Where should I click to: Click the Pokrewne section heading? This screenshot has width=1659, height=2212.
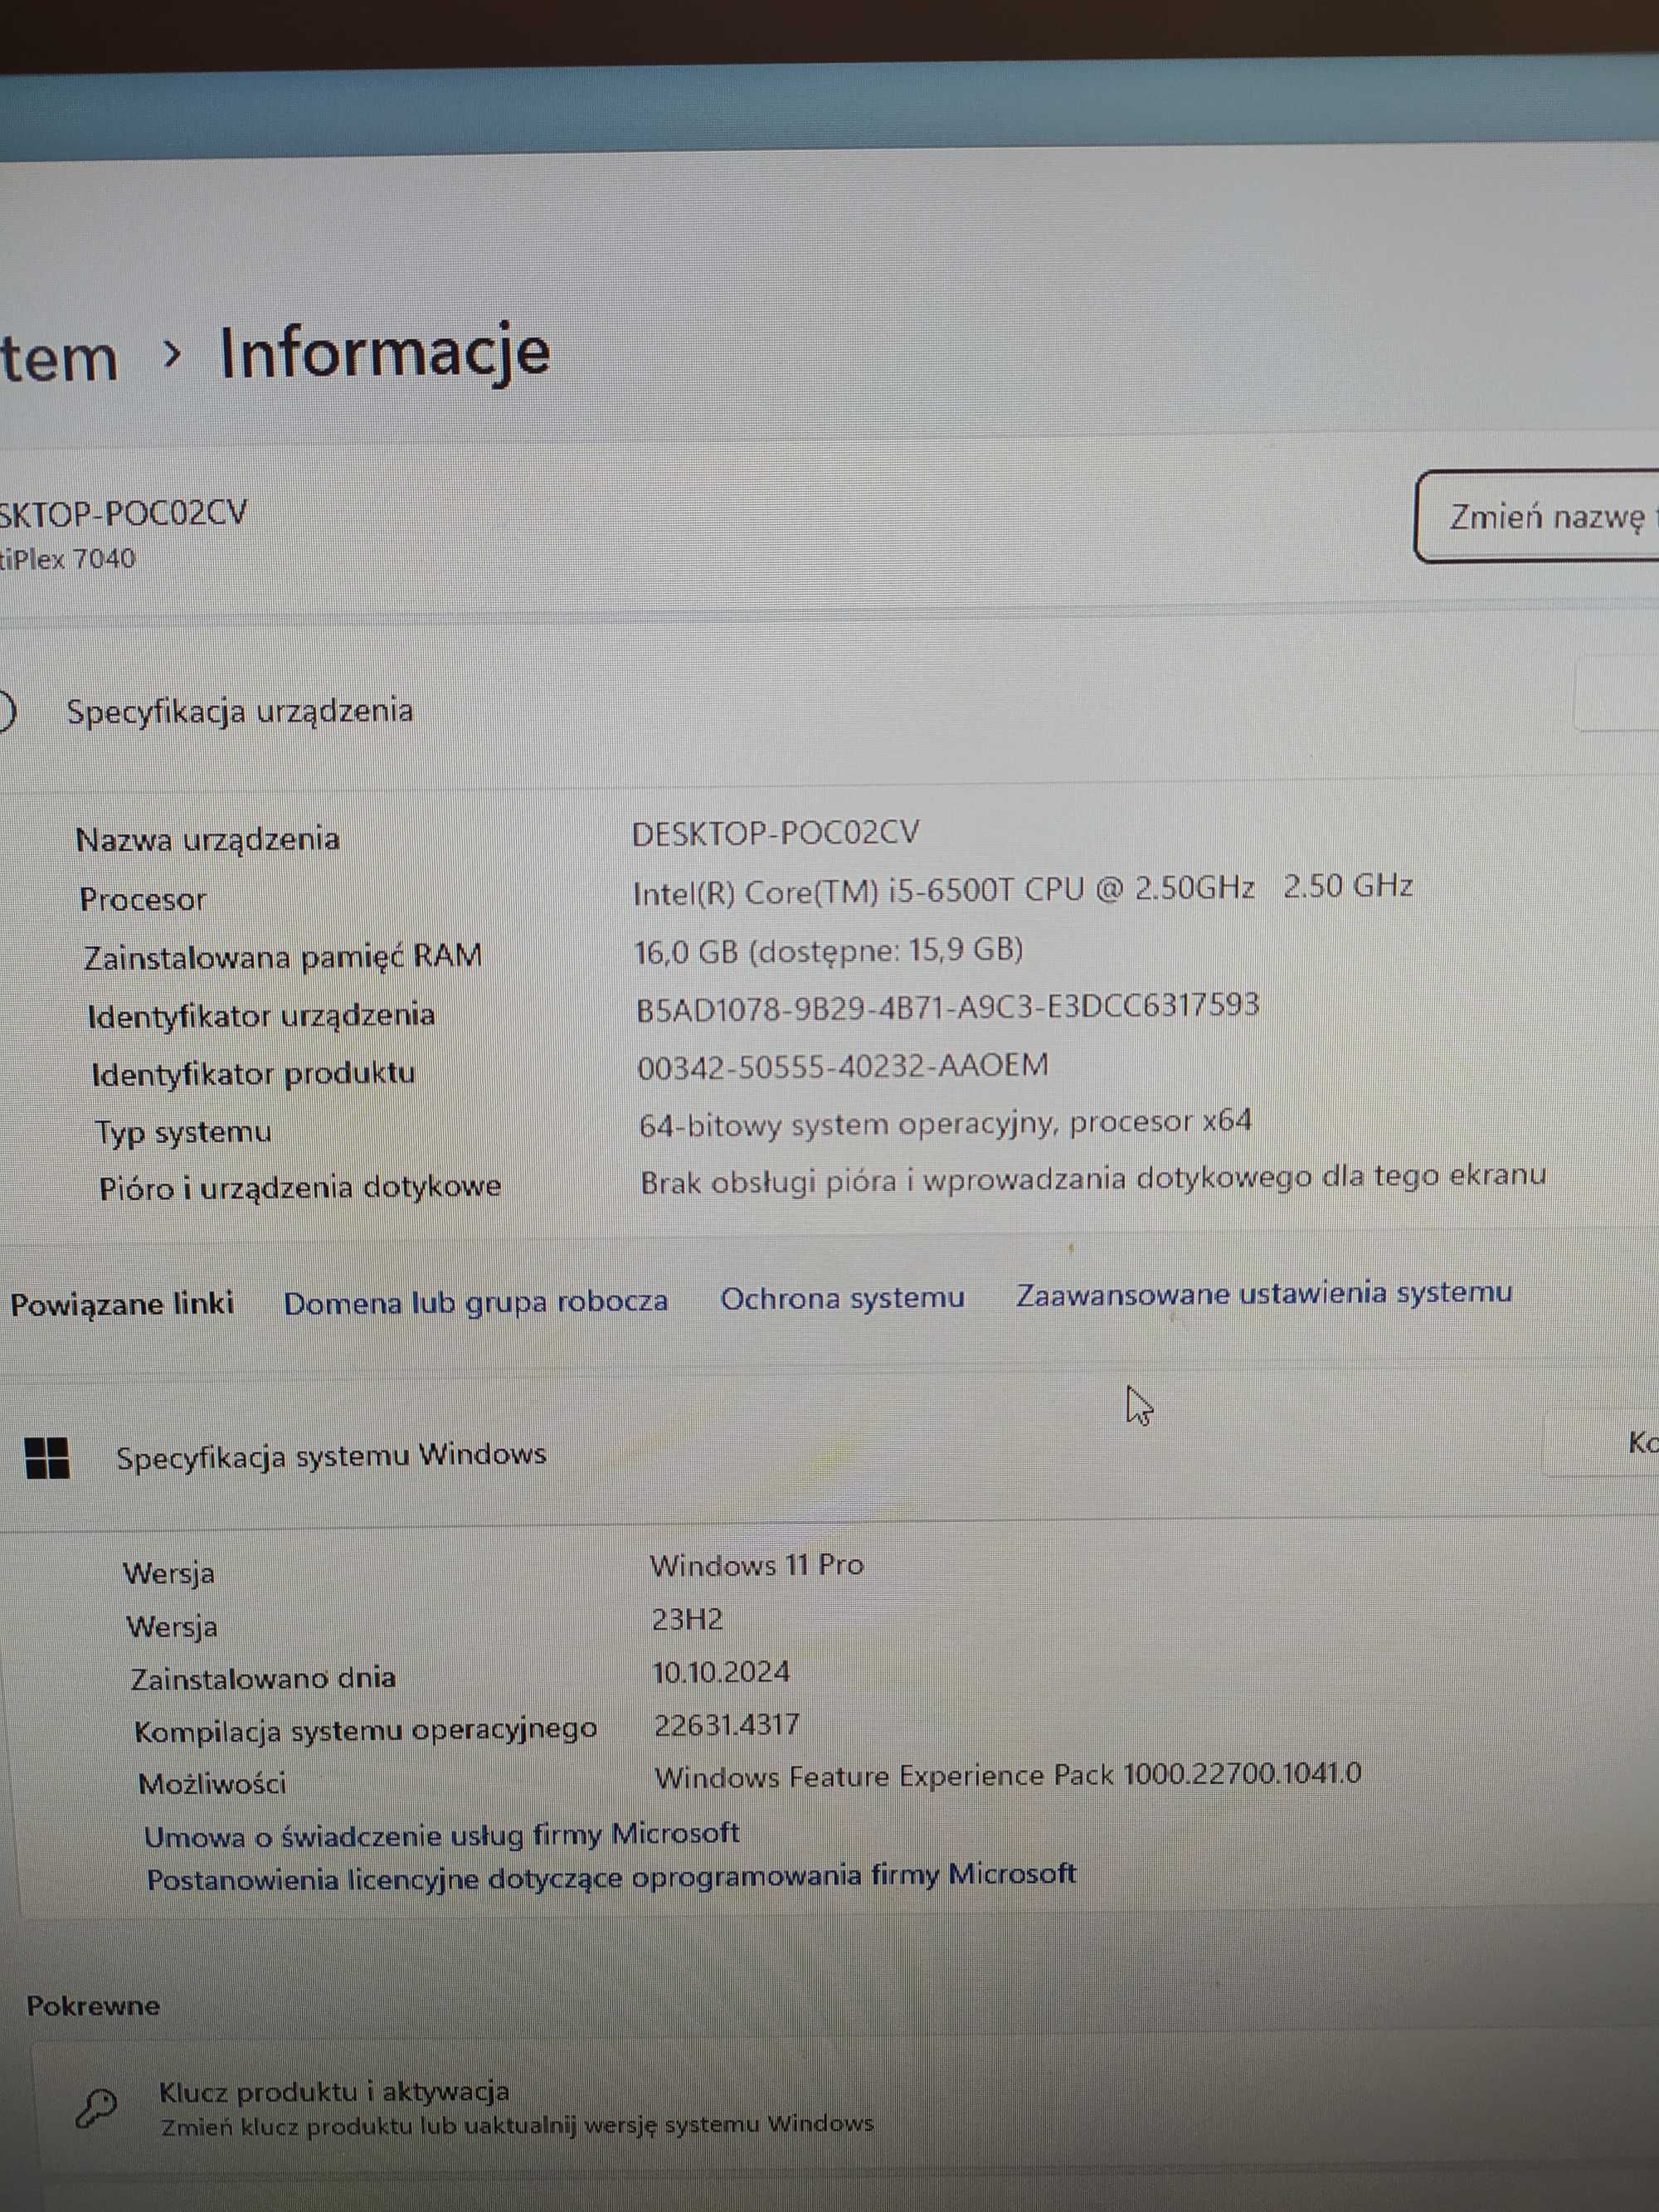tap(93, 2005)
